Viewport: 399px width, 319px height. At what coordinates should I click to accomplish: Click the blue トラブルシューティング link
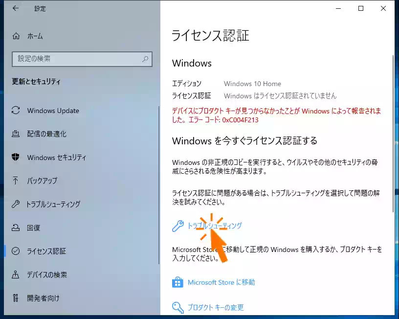pos(215,226)
